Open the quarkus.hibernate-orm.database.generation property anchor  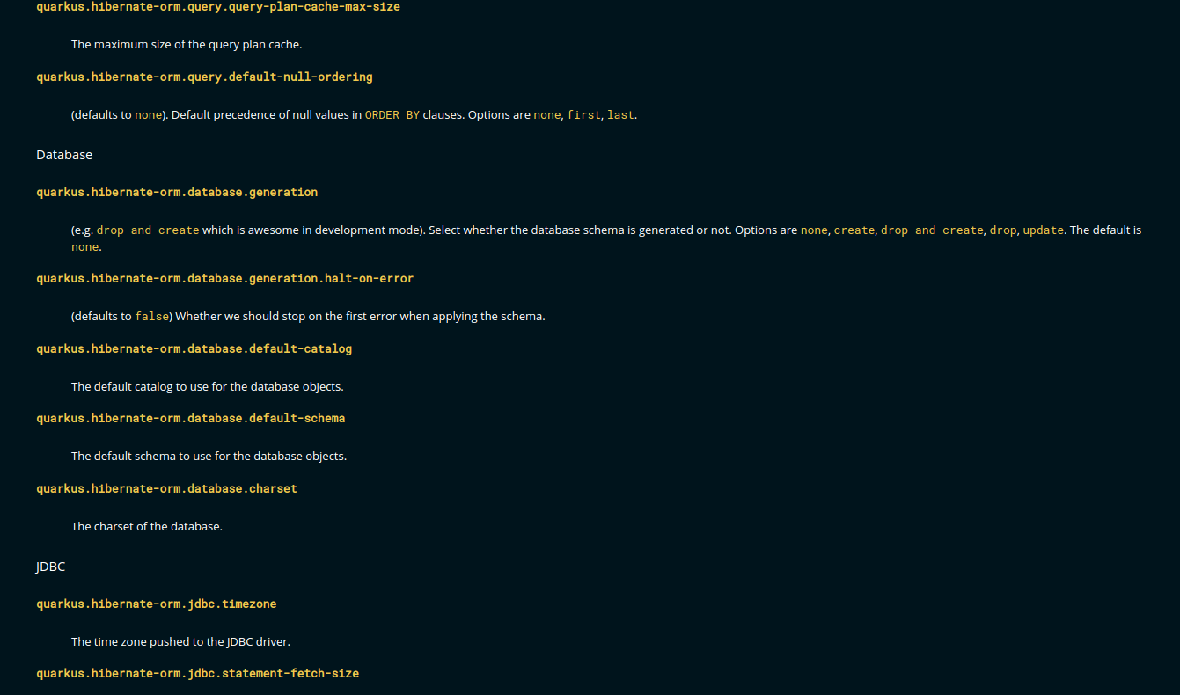pyautogui.click(x=176, y=191)
